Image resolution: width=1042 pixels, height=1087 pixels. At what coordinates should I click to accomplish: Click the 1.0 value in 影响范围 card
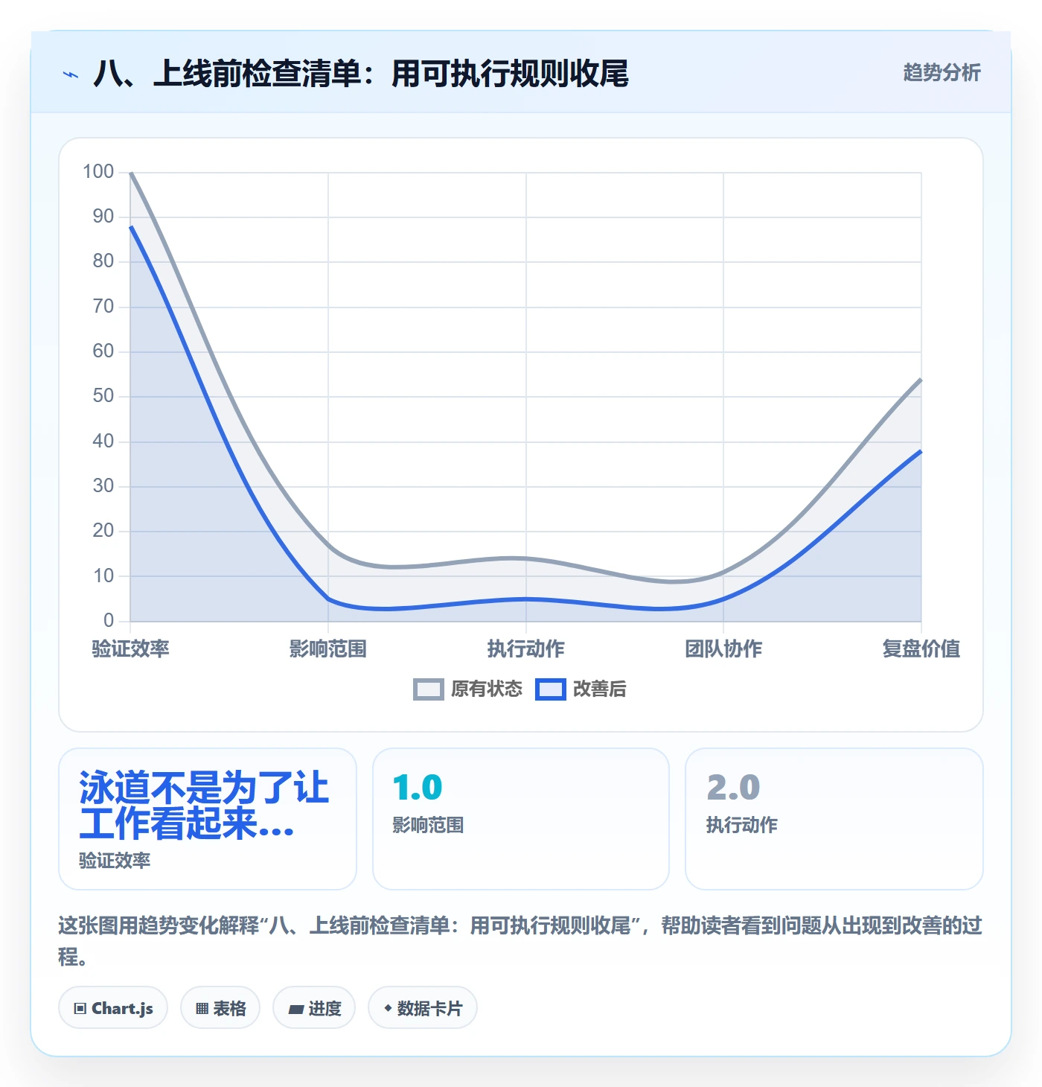(x=418, y=788)
